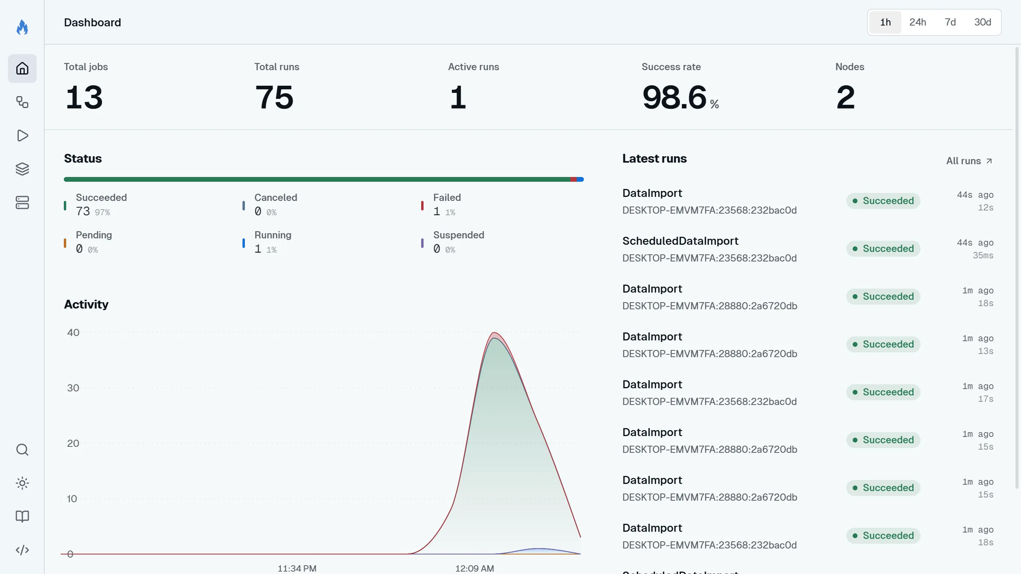This screenshot has height=574, width=1021.
Task: Click the 44s ago time on the 12s run
Action: click(x=975, y=195)
